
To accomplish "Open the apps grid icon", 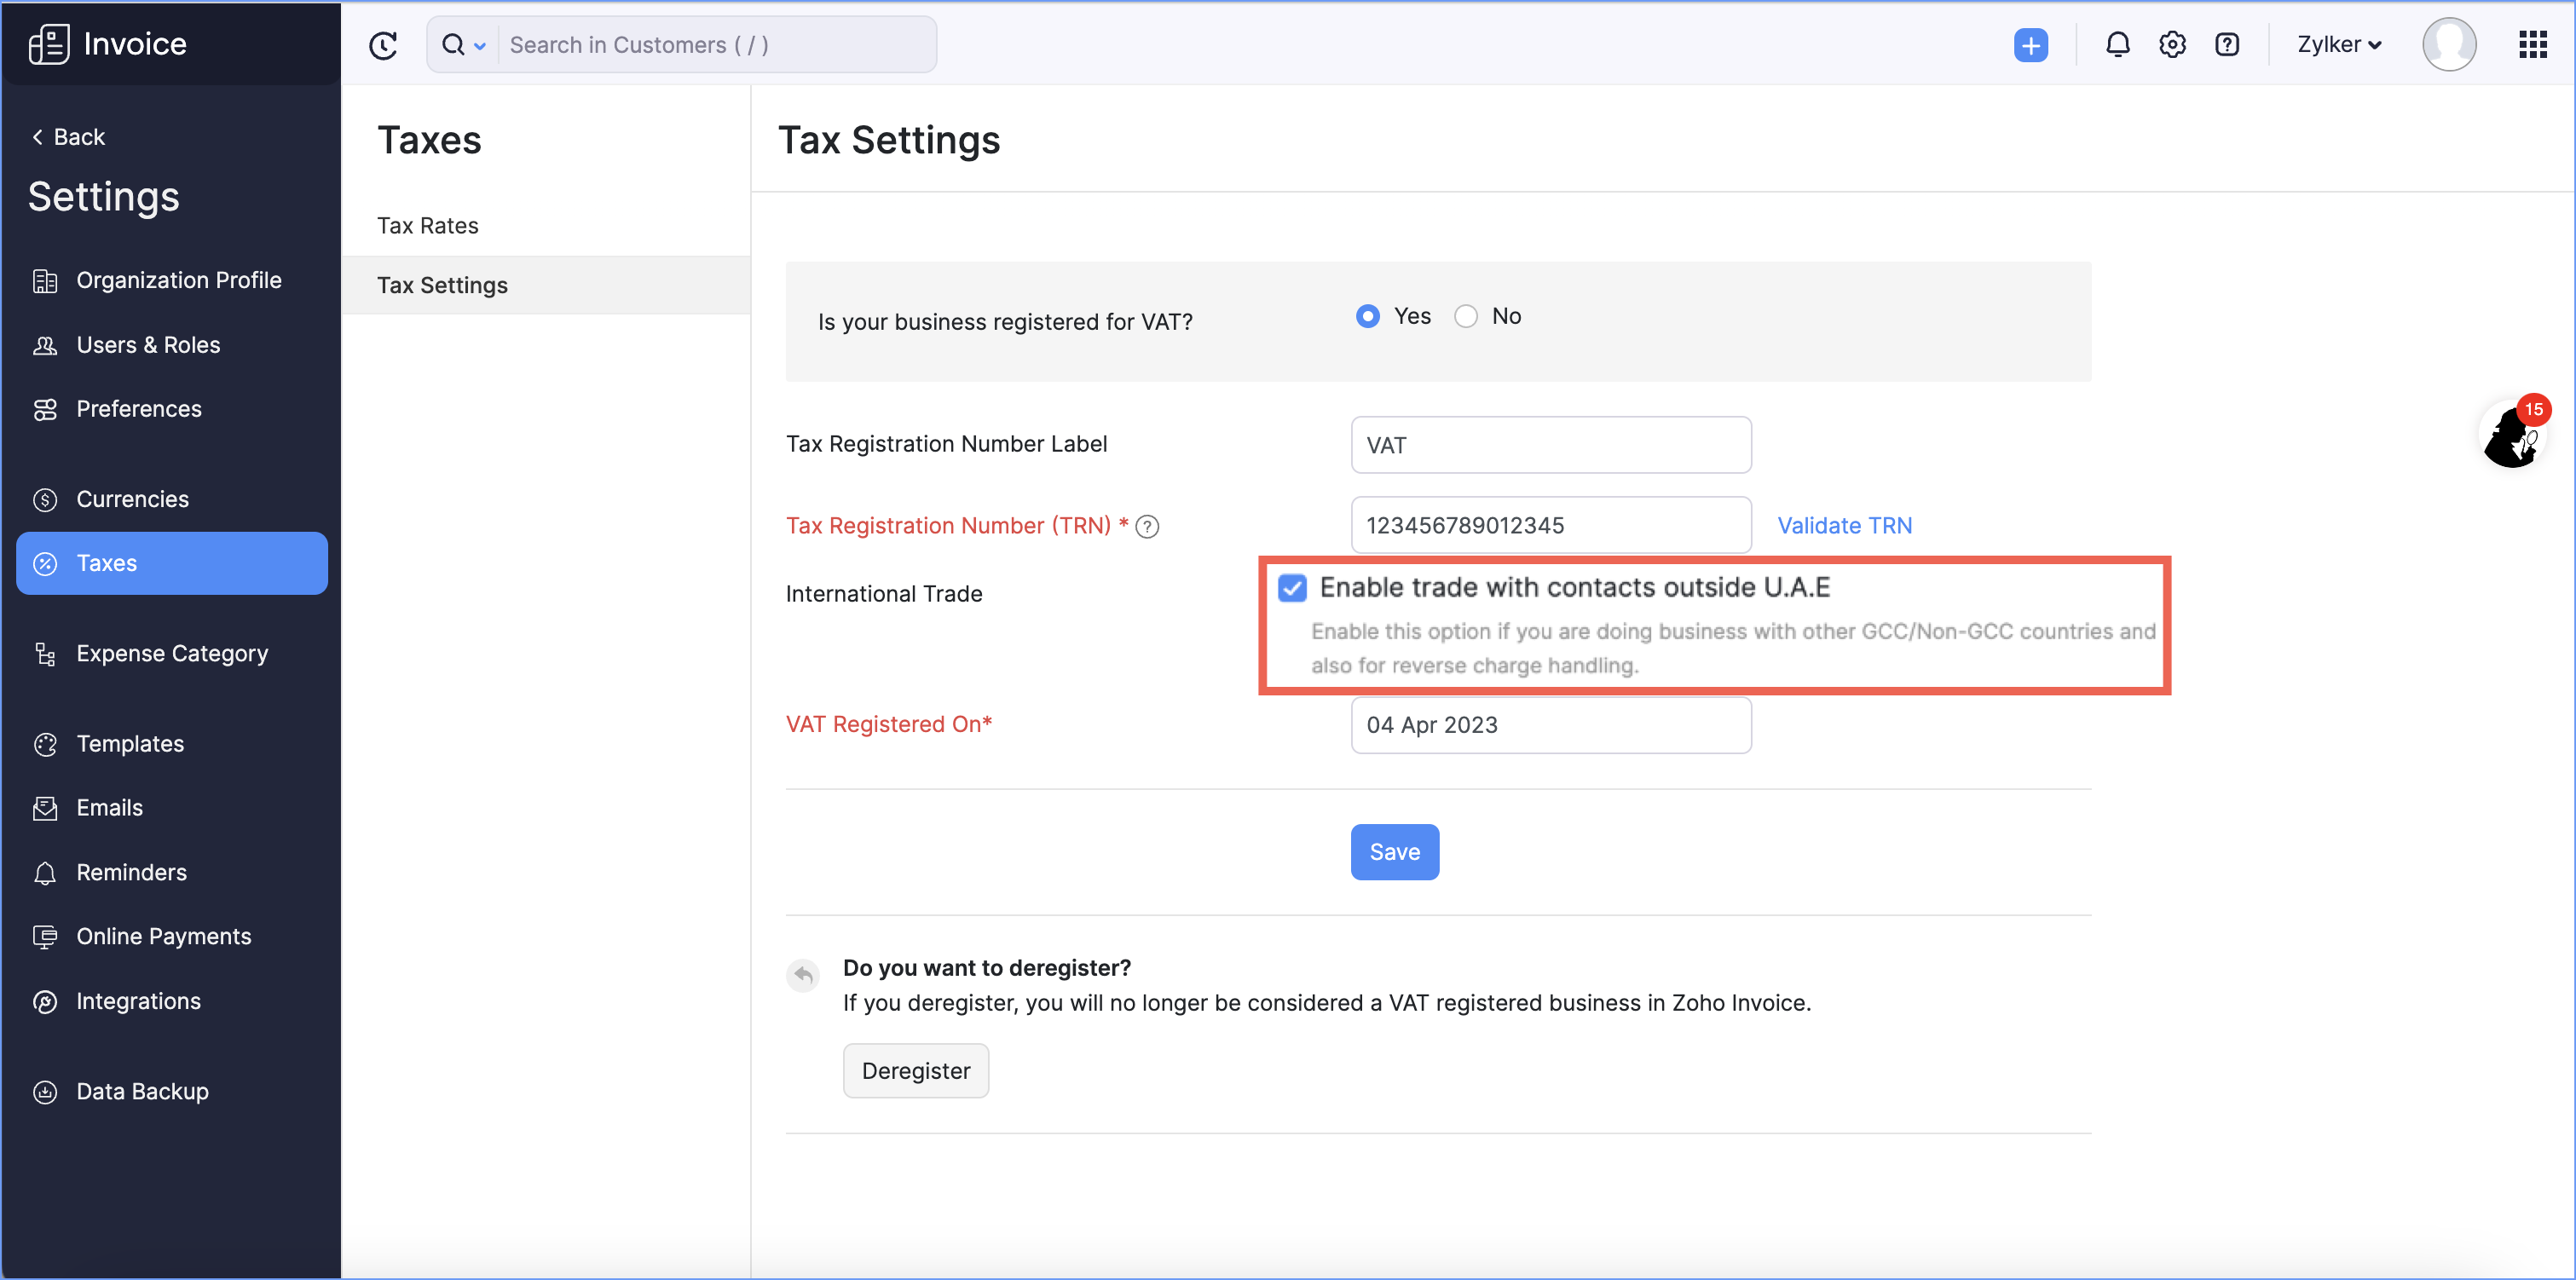I will pos(2532,45).
